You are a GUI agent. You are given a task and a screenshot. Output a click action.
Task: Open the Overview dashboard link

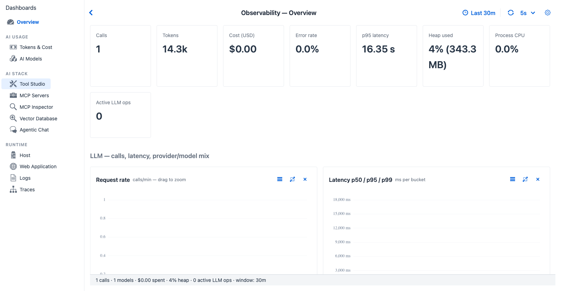click(x=28, y=22)
